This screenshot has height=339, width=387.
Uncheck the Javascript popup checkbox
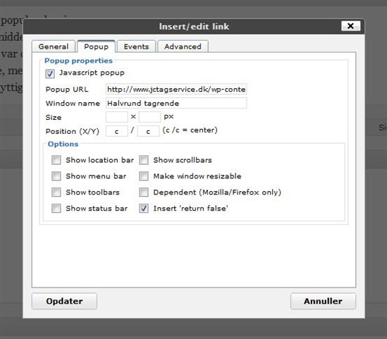coord(50,73)
